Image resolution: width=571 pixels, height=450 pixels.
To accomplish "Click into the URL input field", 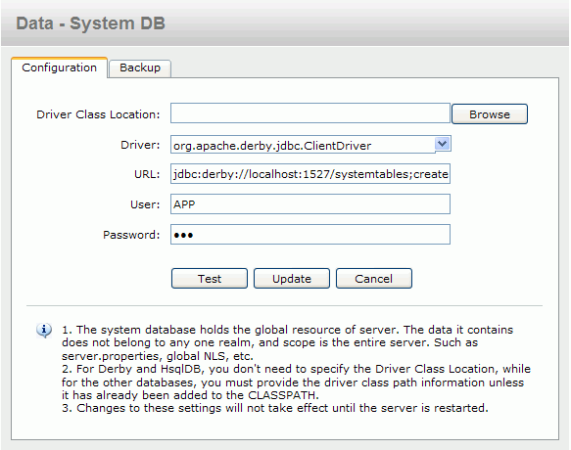I will tap(310, 174).
